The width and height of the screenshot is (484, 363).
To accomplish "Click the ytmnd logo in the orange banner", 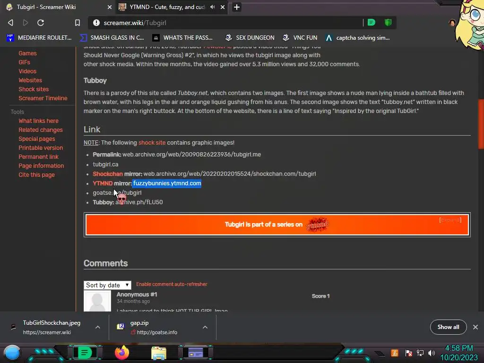I will [x=317, y=225].
